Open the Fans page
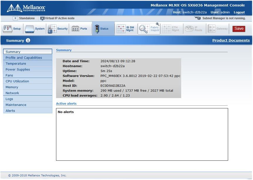Viewport: 253px width, 180px height. 28,75
